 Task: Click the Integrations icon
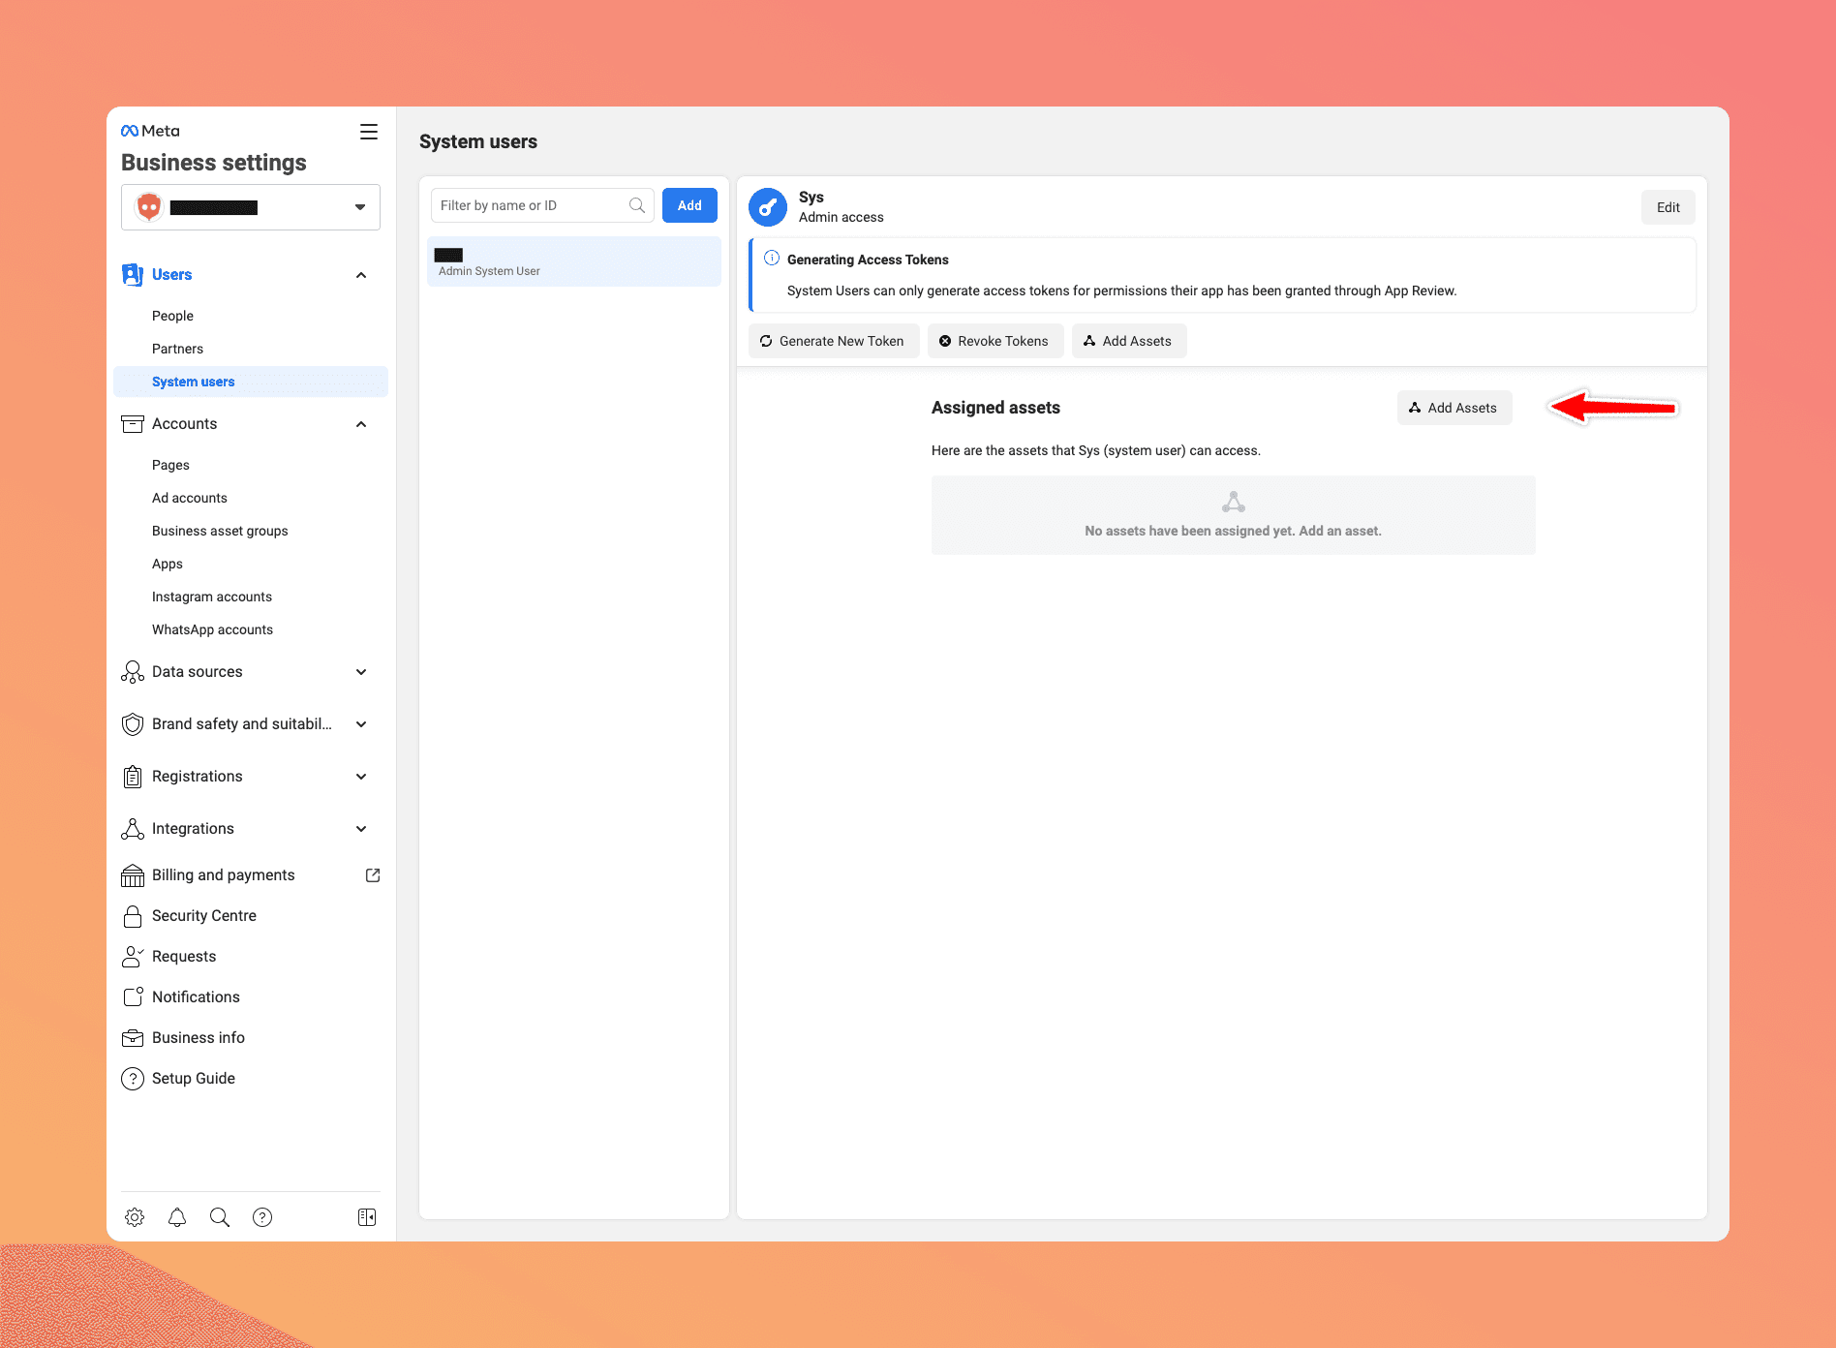pyautogui.click(x=133, y=829)
